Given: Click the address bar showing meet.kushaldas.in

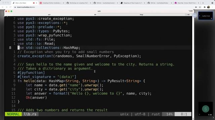Looking at the screenshot, I should click(104, 7).
